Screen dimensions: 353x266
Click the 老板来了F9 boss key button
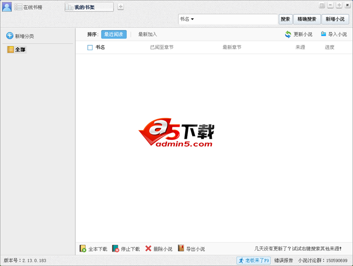(x=254, y=261)
